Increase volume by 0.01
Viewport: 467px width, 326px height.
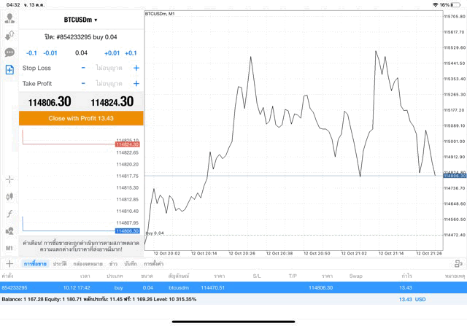click(112, 53)
